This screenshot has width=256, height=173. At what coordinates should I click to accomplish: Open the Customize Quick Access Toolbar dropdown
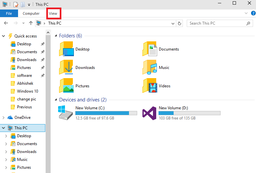pos(29,5)
